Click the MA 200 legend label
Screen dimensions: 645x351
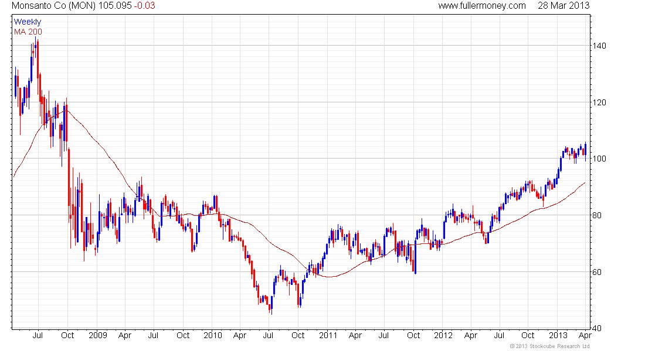(x=28, y=32)
